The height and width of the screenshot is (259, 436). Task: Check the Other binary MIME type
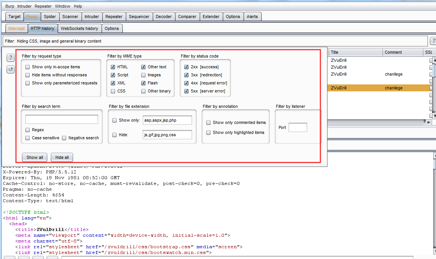(143, 91)
